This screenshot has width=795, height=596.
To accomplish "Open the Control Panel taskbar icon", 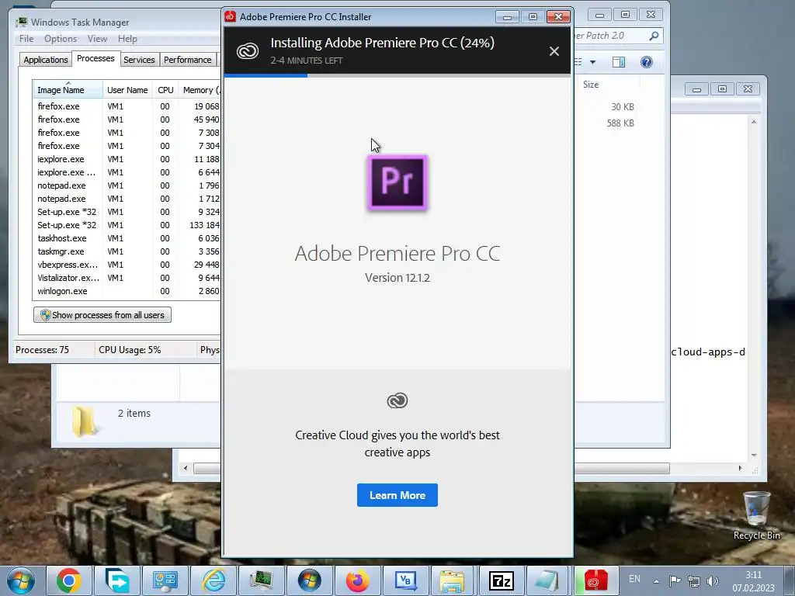I will pyautogui.click(x=165, y=580).
